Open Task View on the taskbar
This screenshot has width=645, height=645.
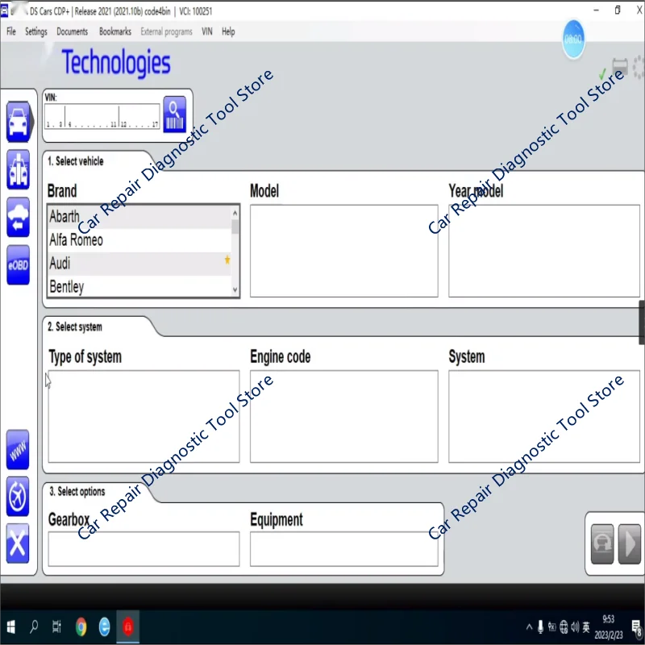[56, 627]
